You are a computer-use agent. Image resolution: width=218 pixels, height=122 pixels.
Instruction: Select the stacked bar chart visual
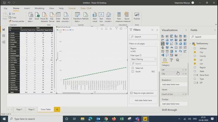(x=162, y=36)
